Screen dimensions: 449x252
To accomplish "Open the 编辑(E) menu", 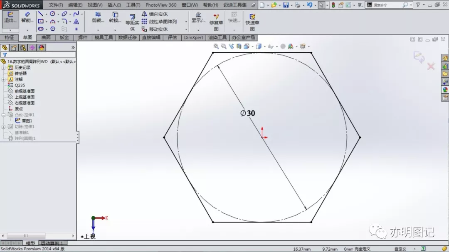I will (x=75, y=5).
